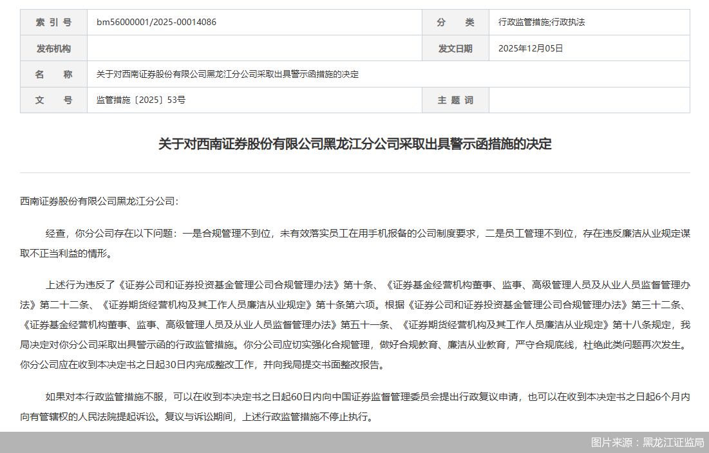Click the document name in the 名称 row
Viewport: 709px width, 453px height.
click(227, 74)
